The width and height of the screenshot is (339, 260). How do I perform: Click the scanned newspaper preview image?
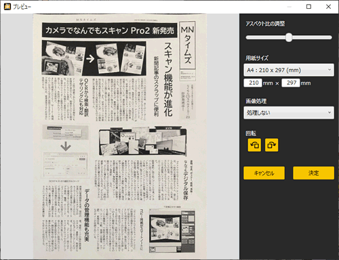point(120,136)
